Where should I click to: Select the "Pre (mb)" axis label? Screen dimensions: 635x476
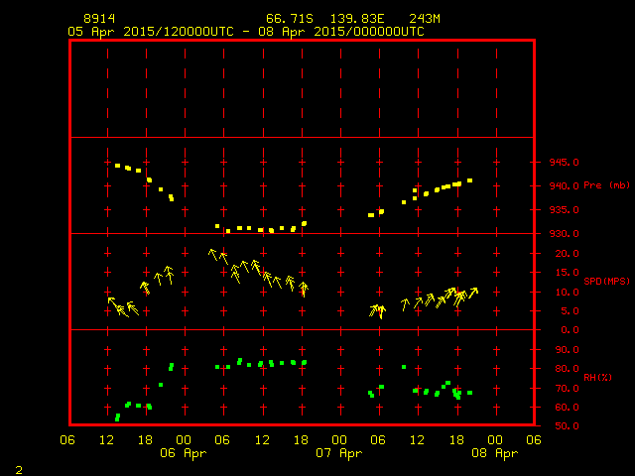[x=606, y=185]
